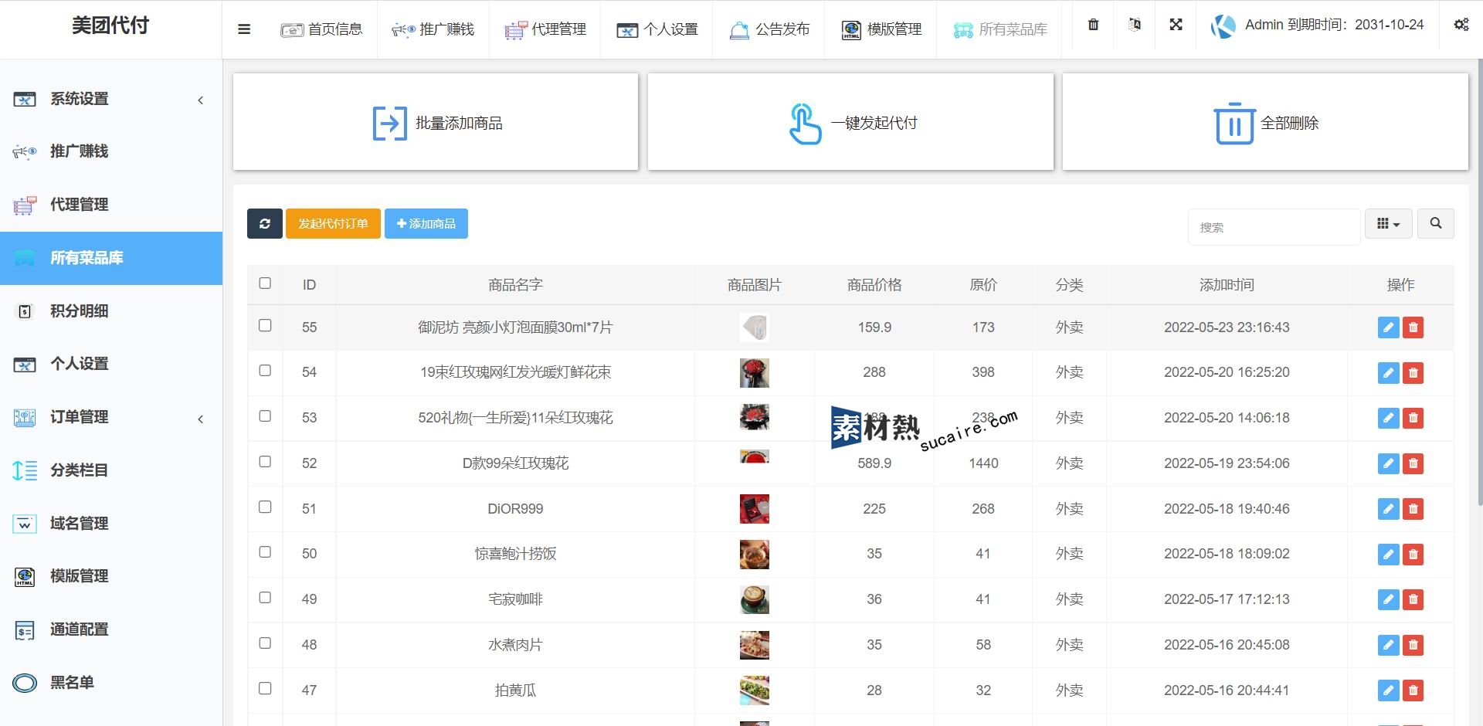Viewport: 1483px width, 726px height.
Task: Check the checkbox for row 52
Action: click(265, 462)
